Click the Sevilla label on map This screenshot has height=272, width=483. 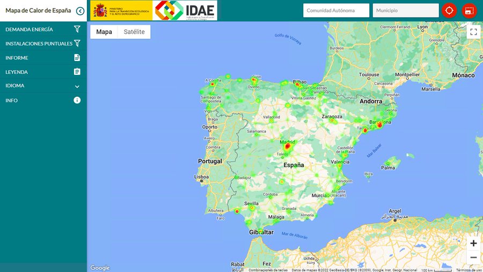coord(251,203)
